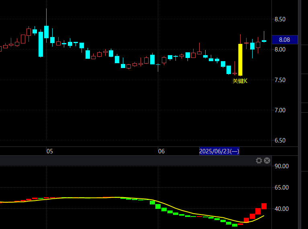Select the highest red indicator bar at far right
This screenshot has height=229, width=308.
(x=264, y=206)
